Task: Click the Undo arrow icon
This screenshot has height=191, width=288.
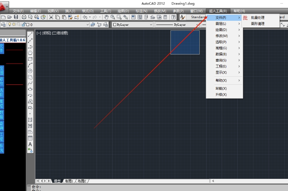Action: (85, 17)
